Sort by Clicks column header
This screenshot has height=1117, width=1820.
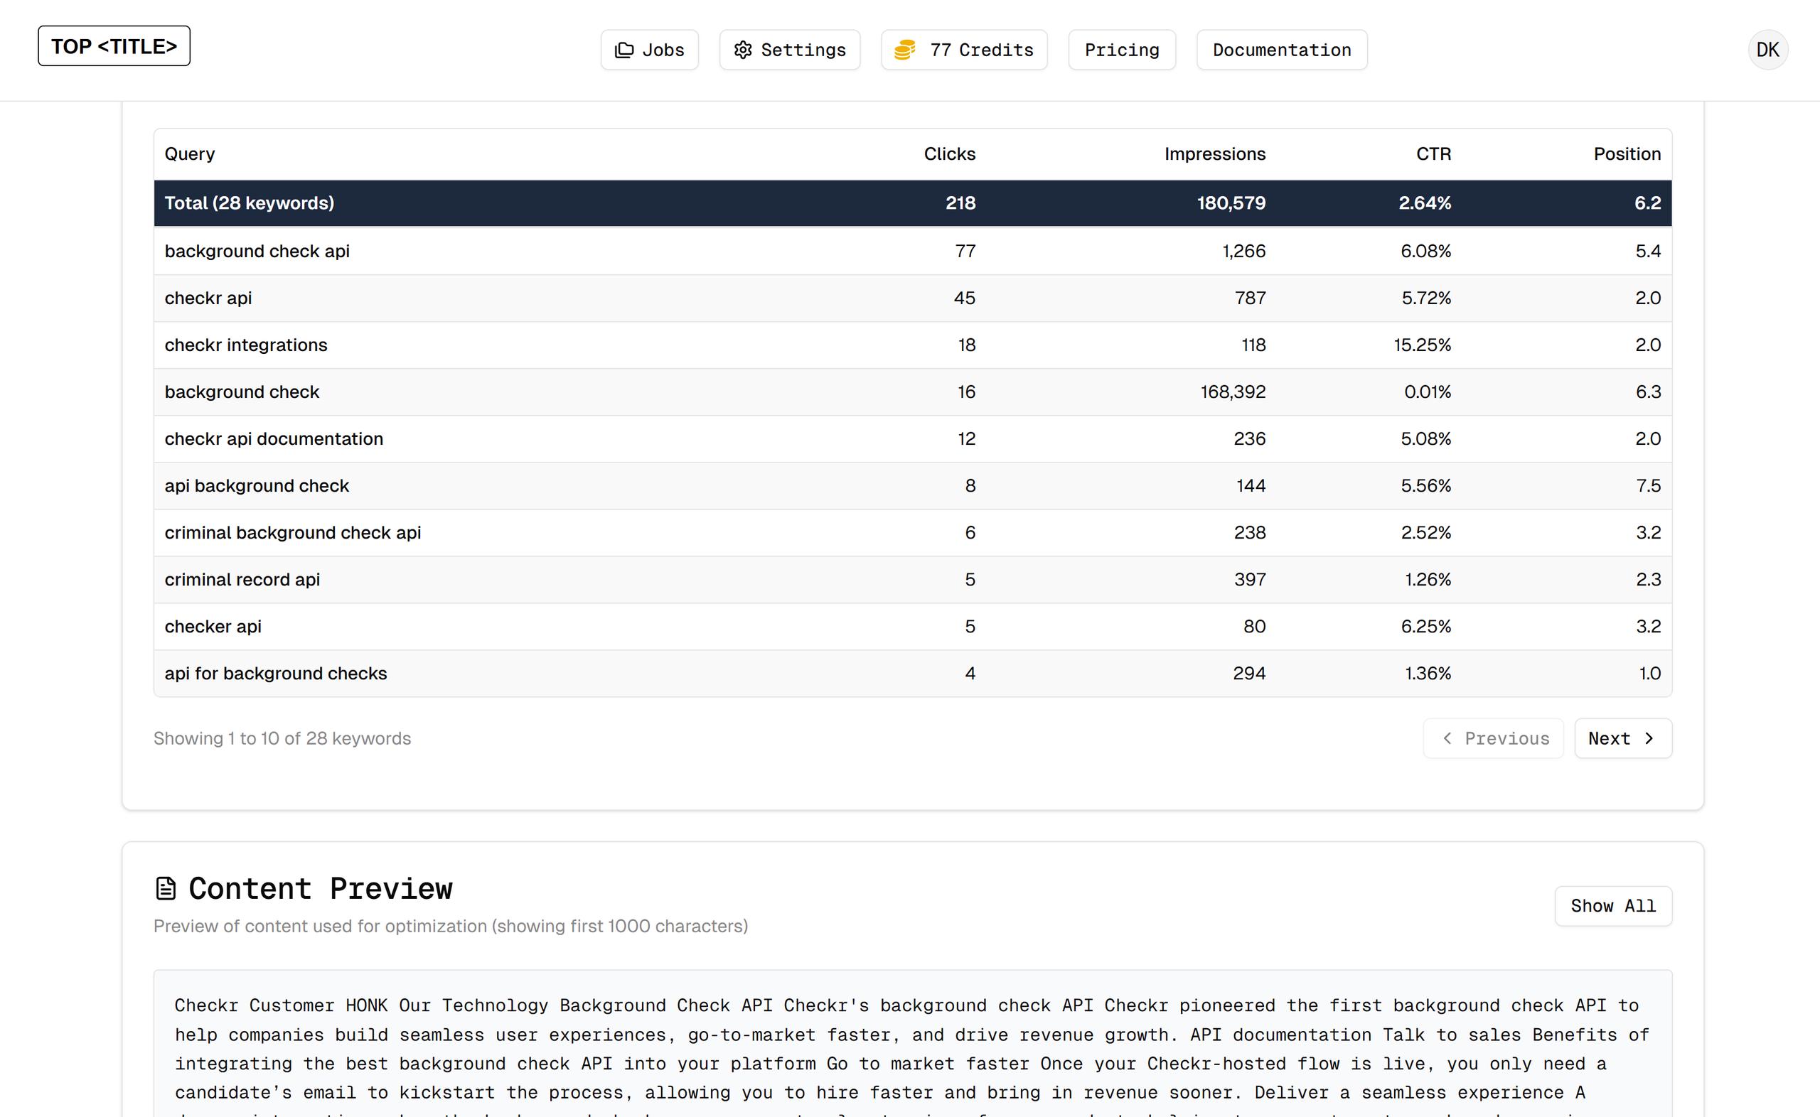[x=949, y=153]
